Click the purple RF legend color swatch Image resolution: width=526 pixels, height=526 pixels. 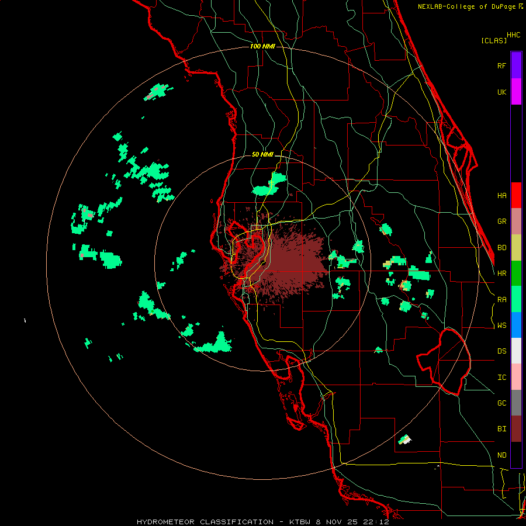tap(516, 65)
